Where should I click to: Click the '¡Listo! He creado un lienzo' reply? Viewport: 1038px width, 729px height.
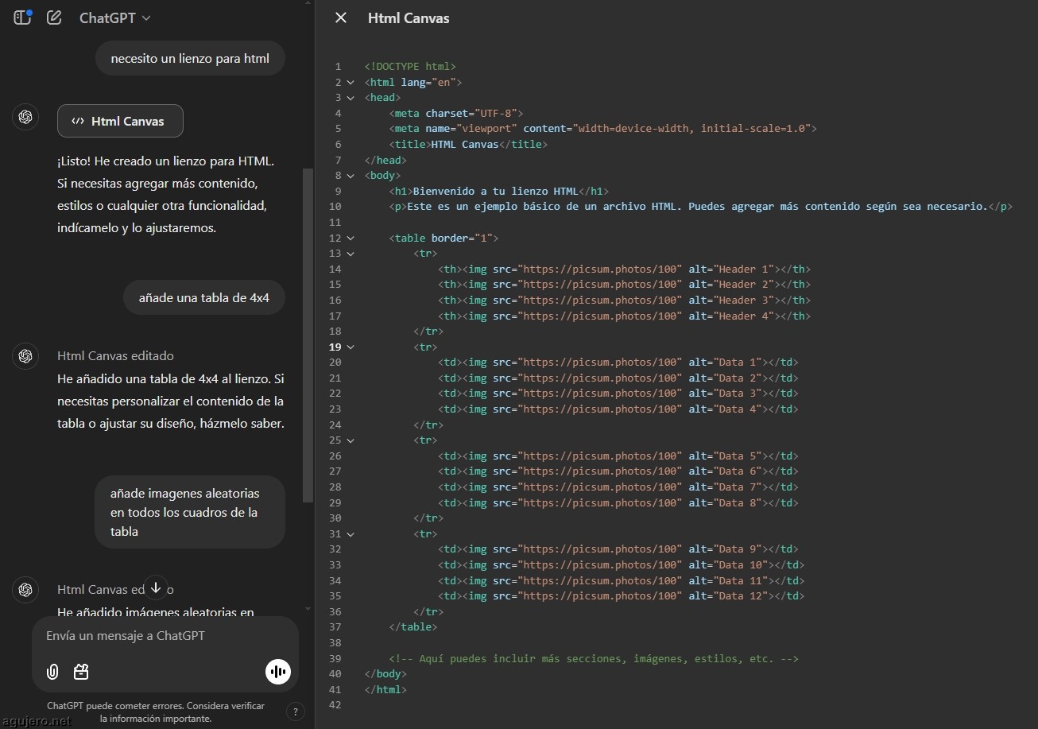click(x=166, y=194)
